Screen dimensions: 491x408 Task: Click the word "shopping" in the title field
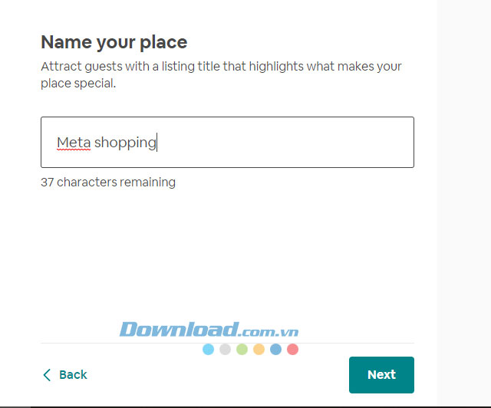click(x=125, y=143)
